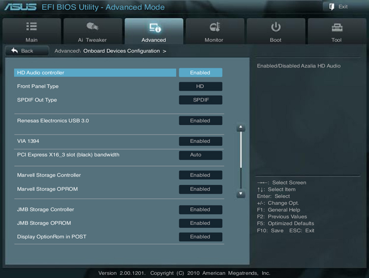Click the scroll down arrow
Screen dimensions: 369x278
(241, 194)
